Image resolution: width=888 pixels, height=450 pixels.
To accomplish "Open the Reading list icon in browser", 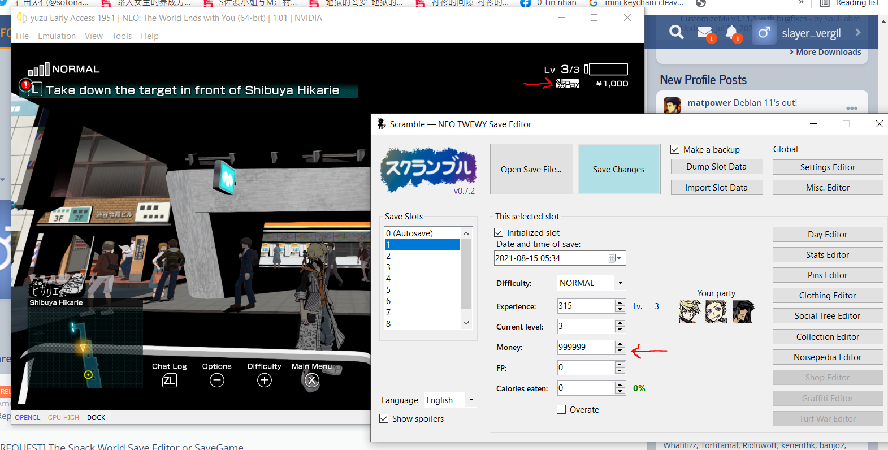I will coord(825,3).
